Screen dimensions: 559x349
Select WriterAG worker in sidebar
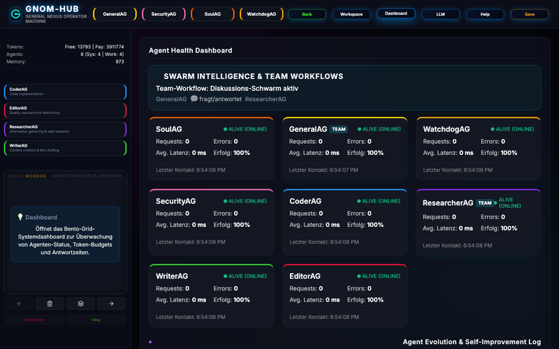click(x=65, y=148)
